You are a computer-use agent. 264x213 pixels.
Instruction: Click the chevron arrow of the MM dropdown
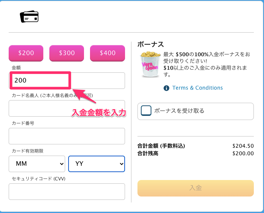click(x=62, y=164)
